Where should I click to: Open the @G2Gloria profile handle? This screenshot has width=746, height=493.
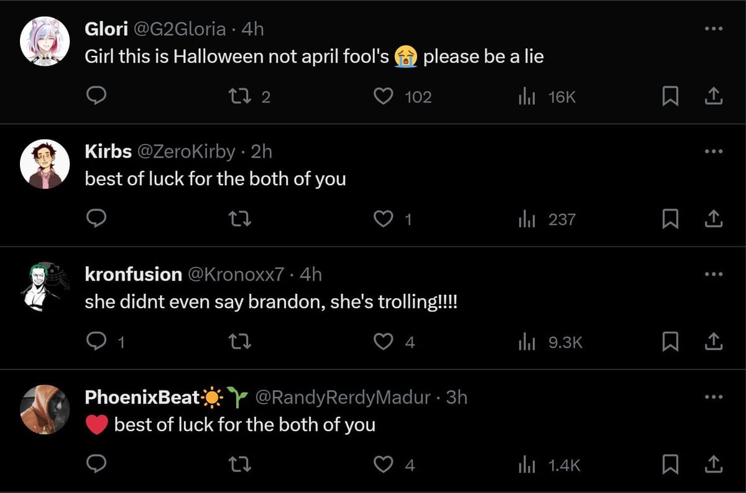tap(180, 29)
